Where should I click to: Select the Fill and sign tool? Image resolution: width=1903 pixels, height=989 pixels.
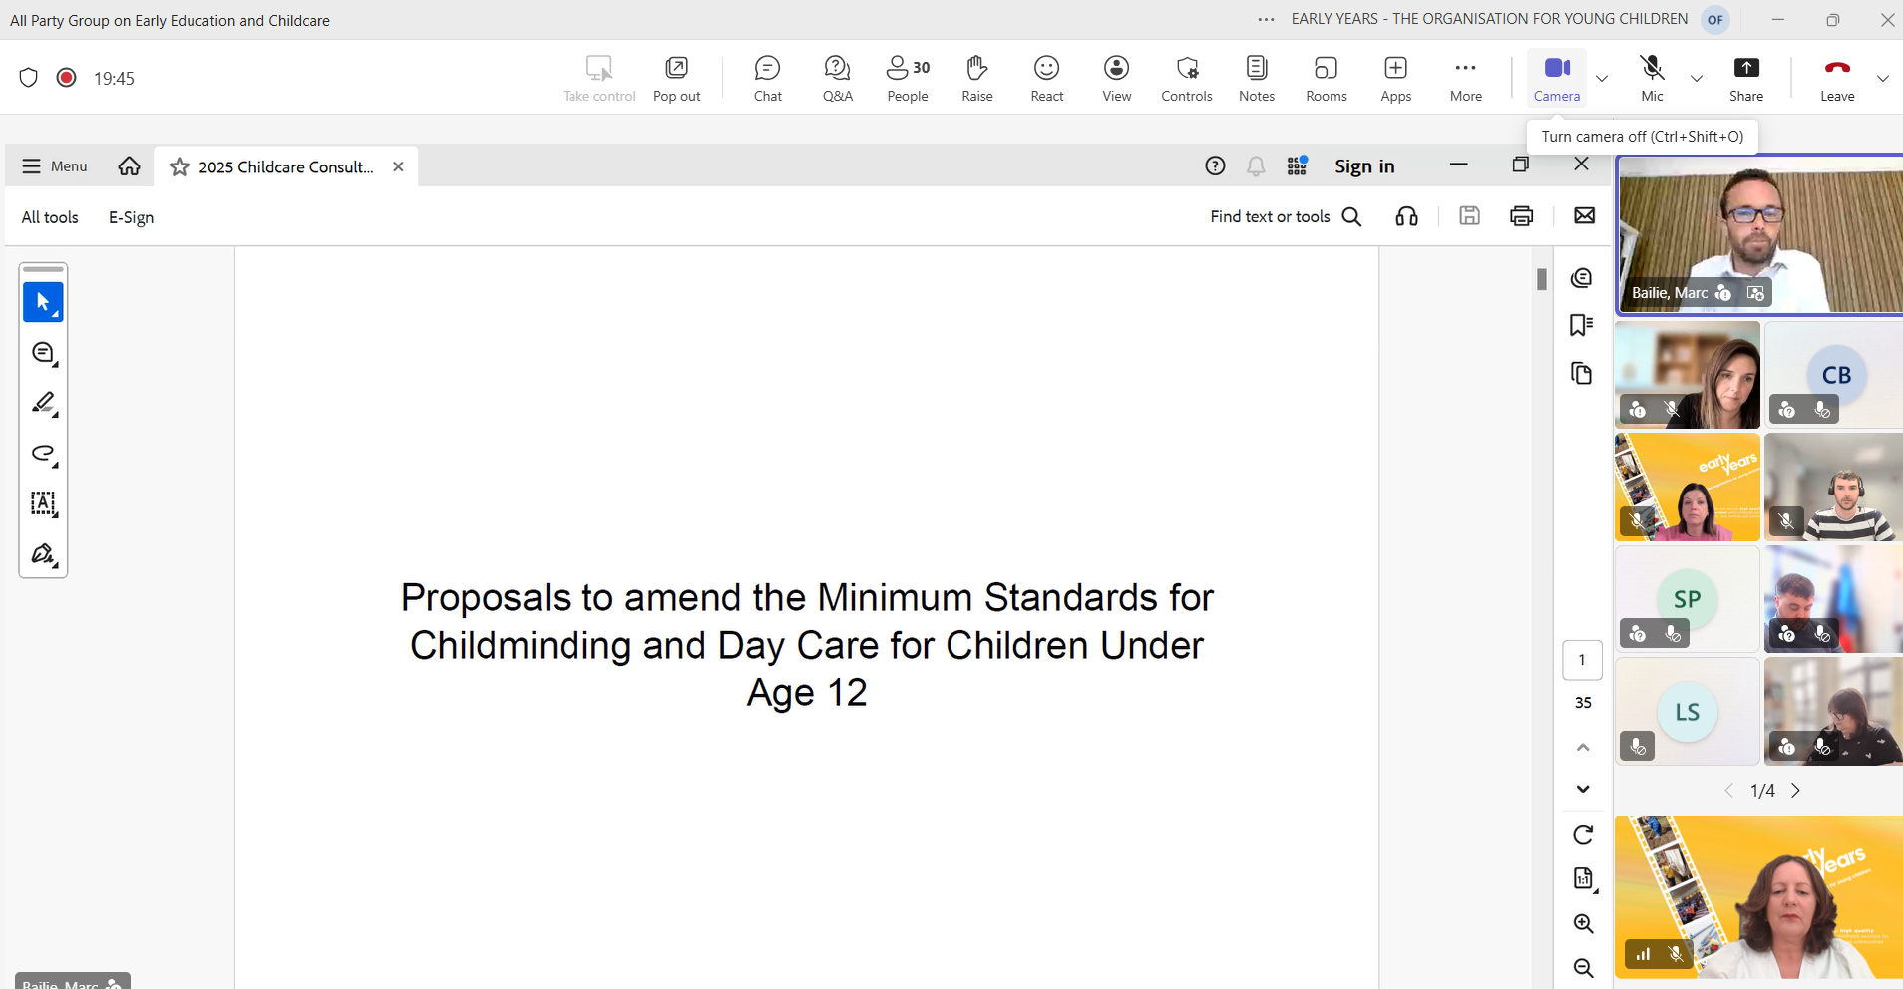(x=43, y=554)
